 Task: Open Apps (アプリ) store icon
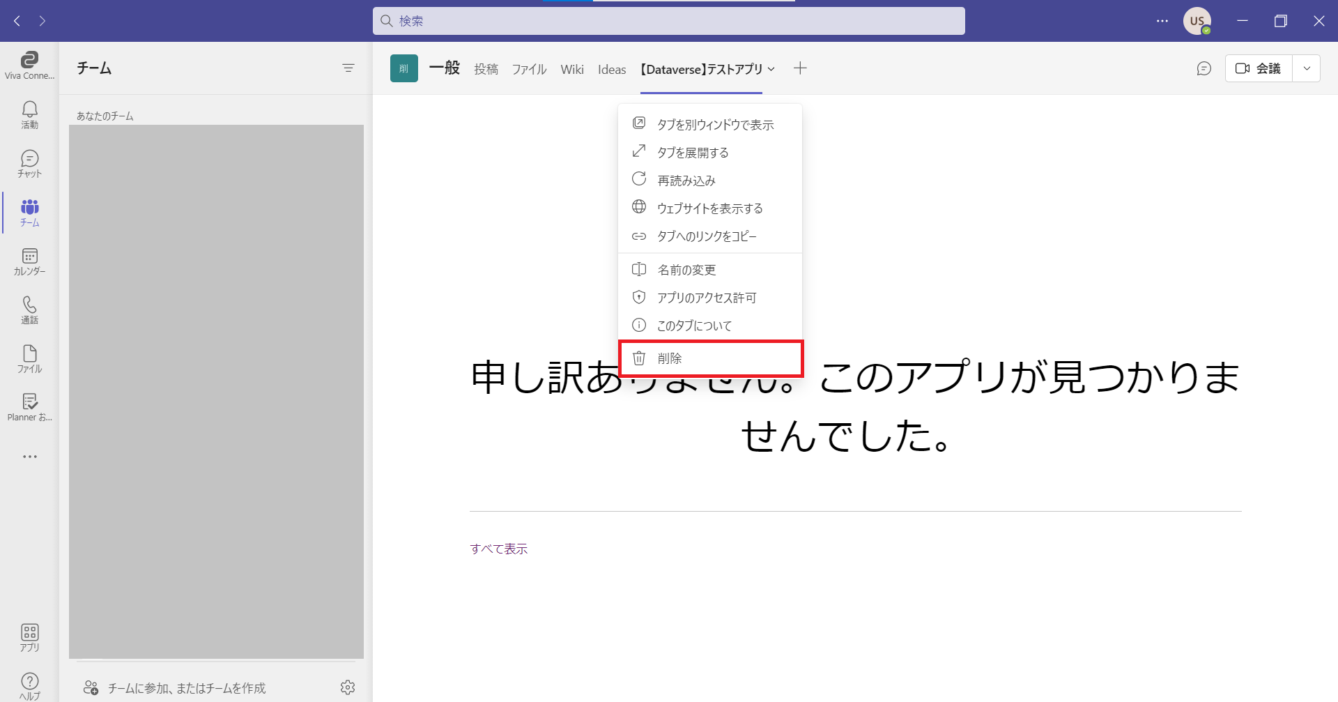[29, 637]
